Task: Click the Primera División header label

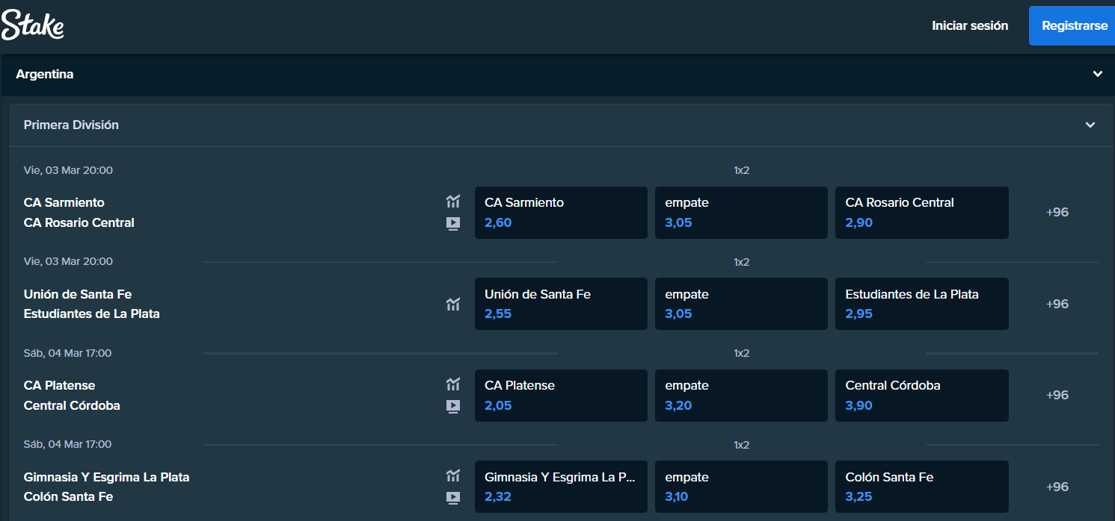Action: (71, 125)
